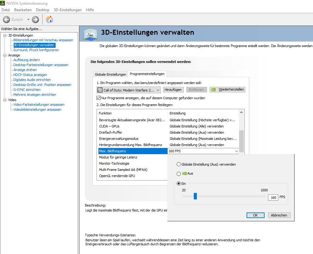Open the back history dropdown arrow
The image size is (313, 254).
(28, 20)
